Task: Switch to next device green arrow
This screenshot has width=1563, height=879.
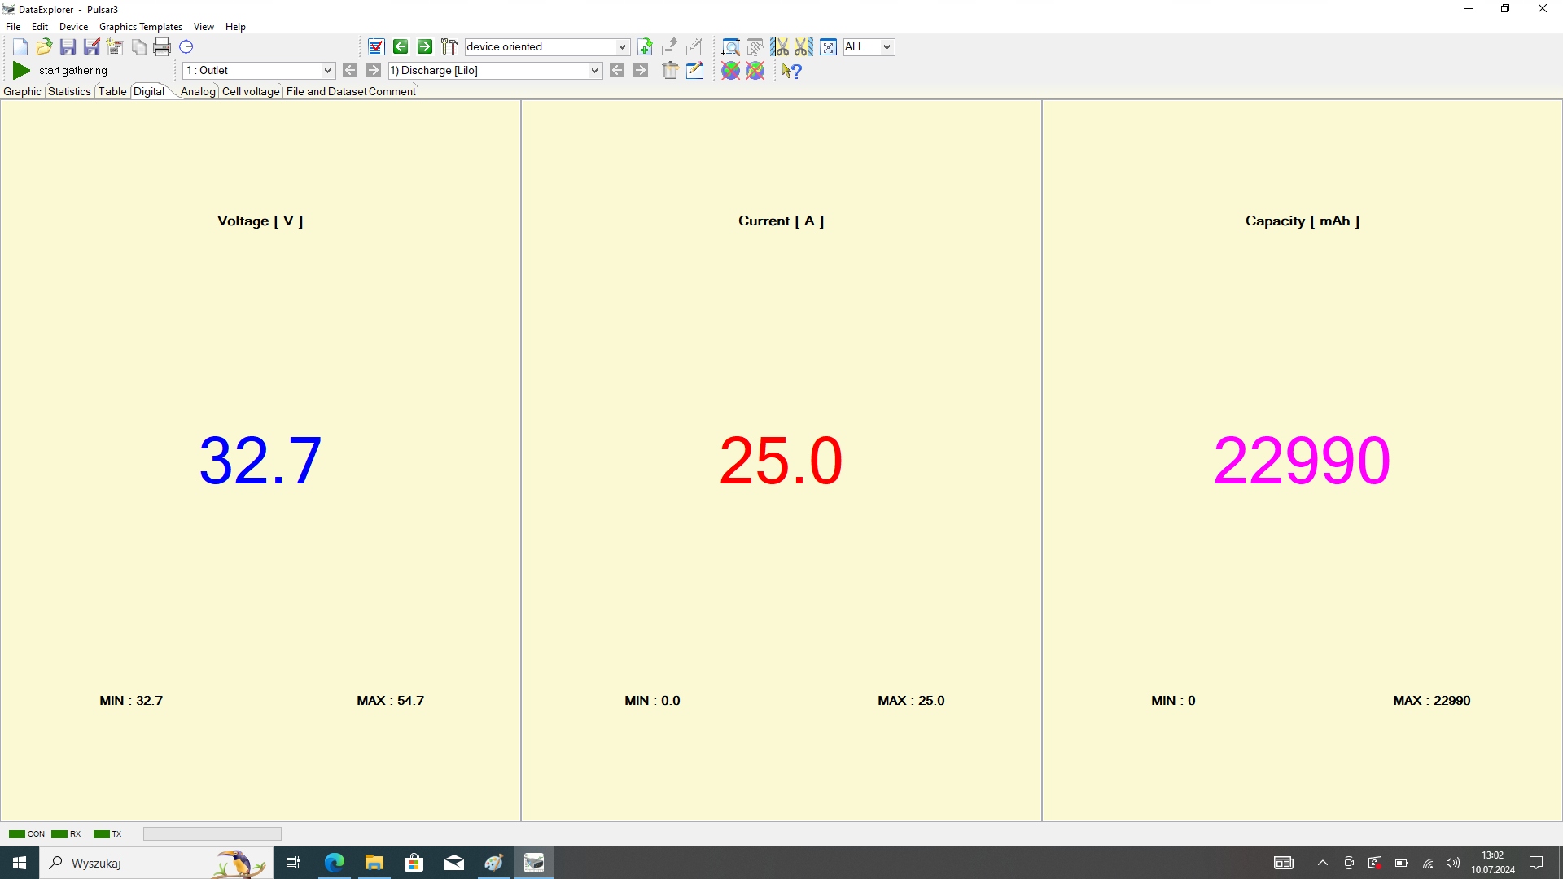Action: (424, 47)
